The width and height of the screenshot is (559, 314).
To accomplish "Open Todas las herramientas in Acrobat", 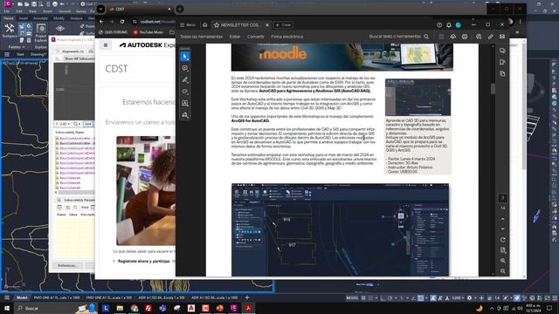I will pos(201,37).
